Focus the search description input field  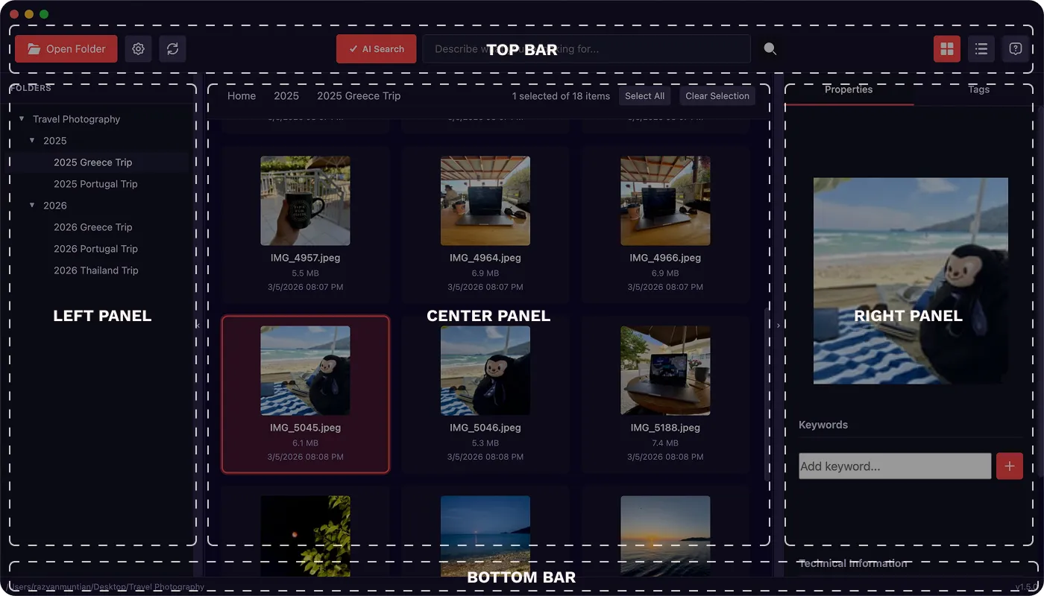click(x=586, y=49)
